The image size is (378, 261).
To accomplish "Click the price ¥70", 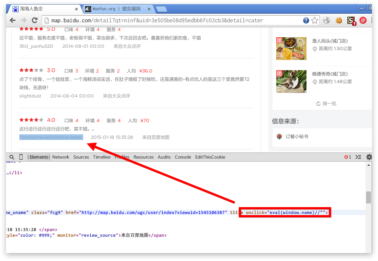I will pyautogui.click(x=145, y=121).
